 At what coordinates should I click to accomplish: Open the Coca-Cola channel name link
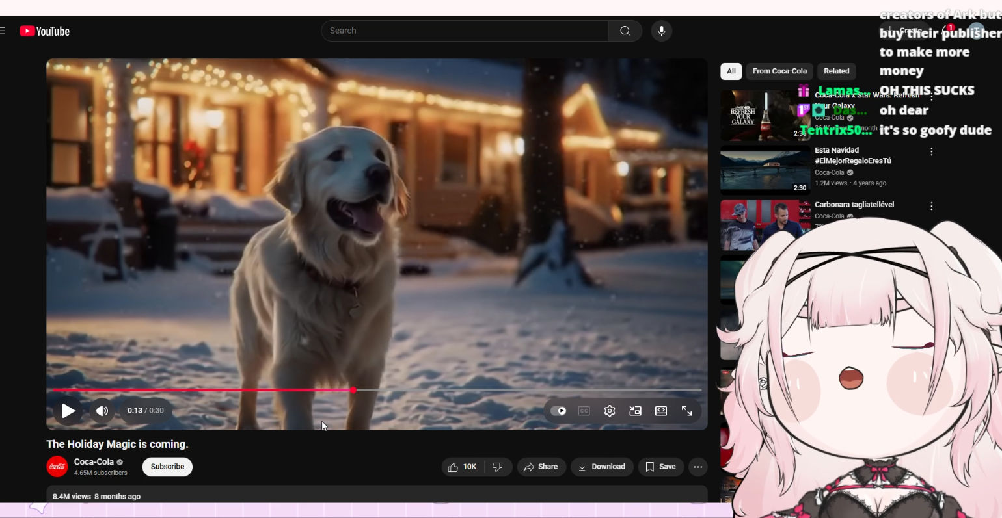pos(94,462)
